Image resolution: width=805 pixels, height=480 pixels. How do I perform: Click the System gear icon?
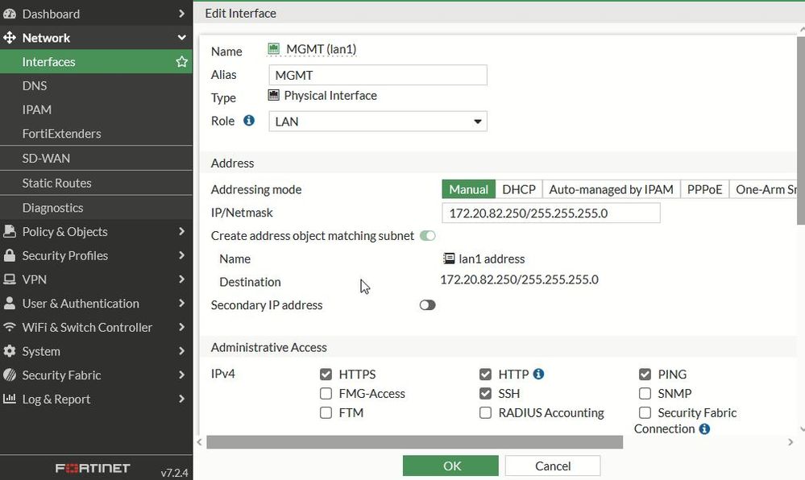(x=10, y=351)
